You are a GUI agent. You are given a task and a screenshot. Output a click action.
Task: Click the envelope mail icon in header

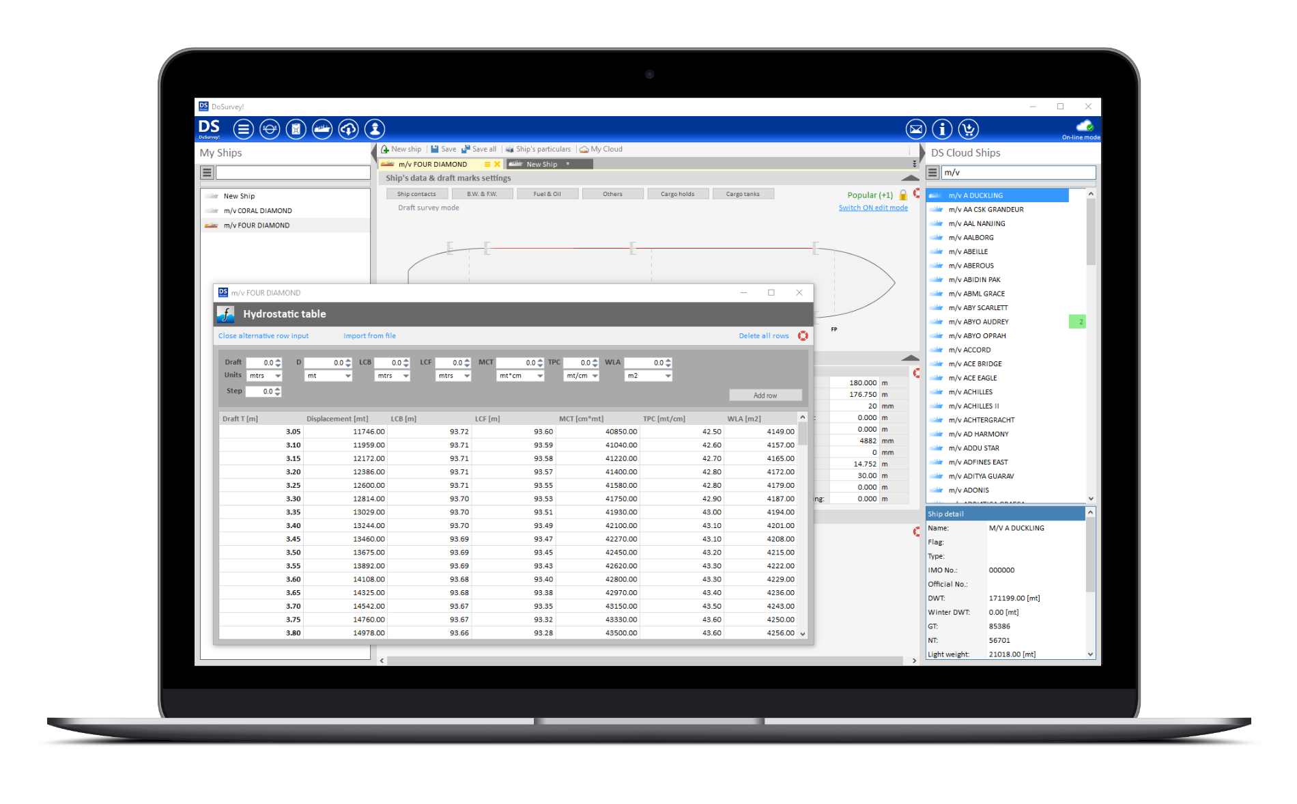click(x=915, y=129)
